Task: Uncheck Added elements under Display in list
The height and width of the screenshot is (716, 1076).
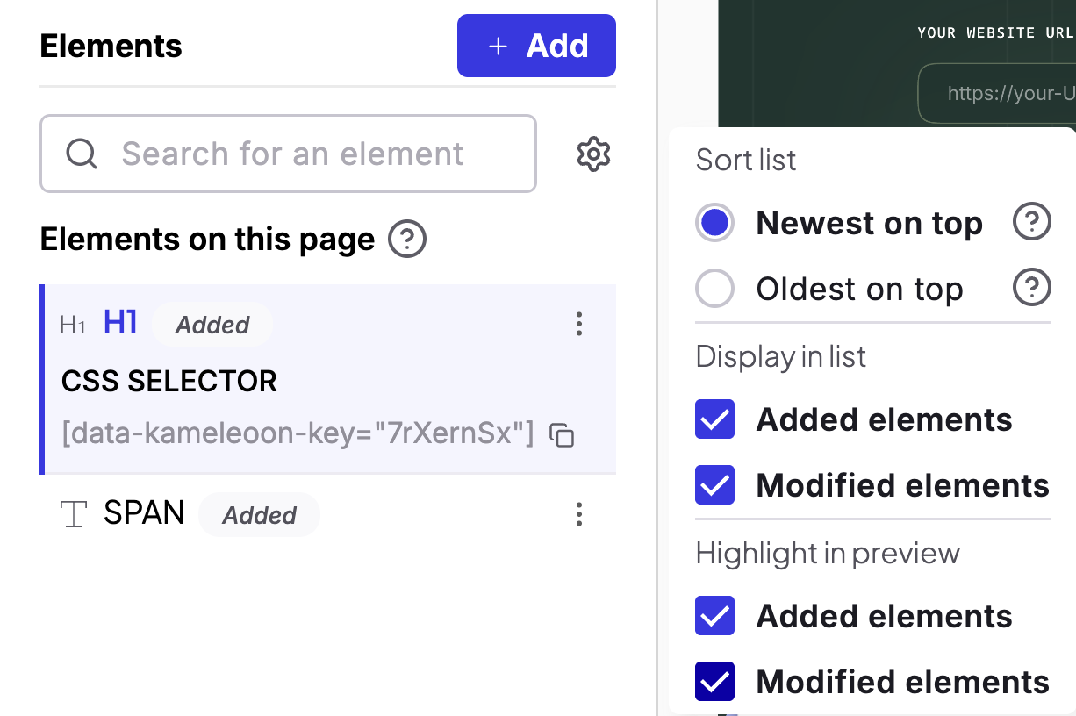Action: point(715,419)
